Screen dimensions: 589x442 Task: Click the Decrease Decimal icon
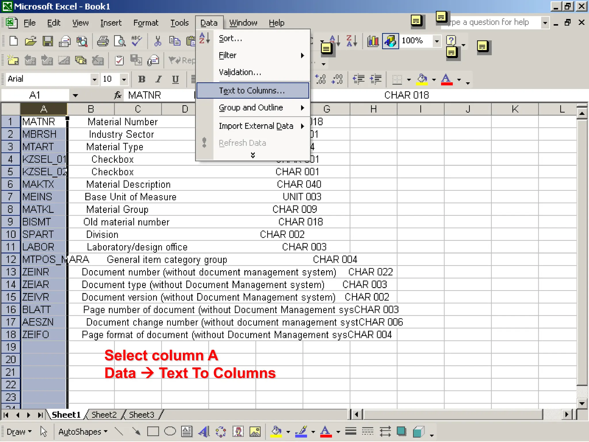pos(337,79)
